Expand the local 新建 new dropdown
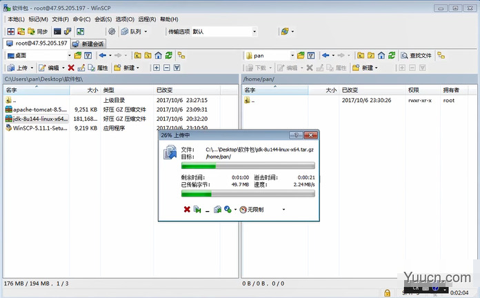The image size is (480, 298). [x=138, y=68]
